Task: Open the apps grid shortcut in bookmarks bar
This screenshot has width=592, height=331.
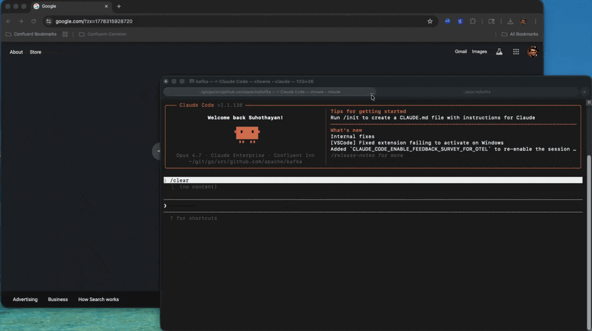Action: coord(65,34)
